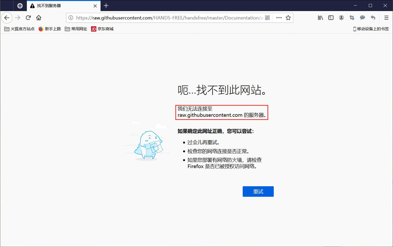Click the Forward arrow button
The height and width of the screenshot is (247, 393).
[18, 18]
